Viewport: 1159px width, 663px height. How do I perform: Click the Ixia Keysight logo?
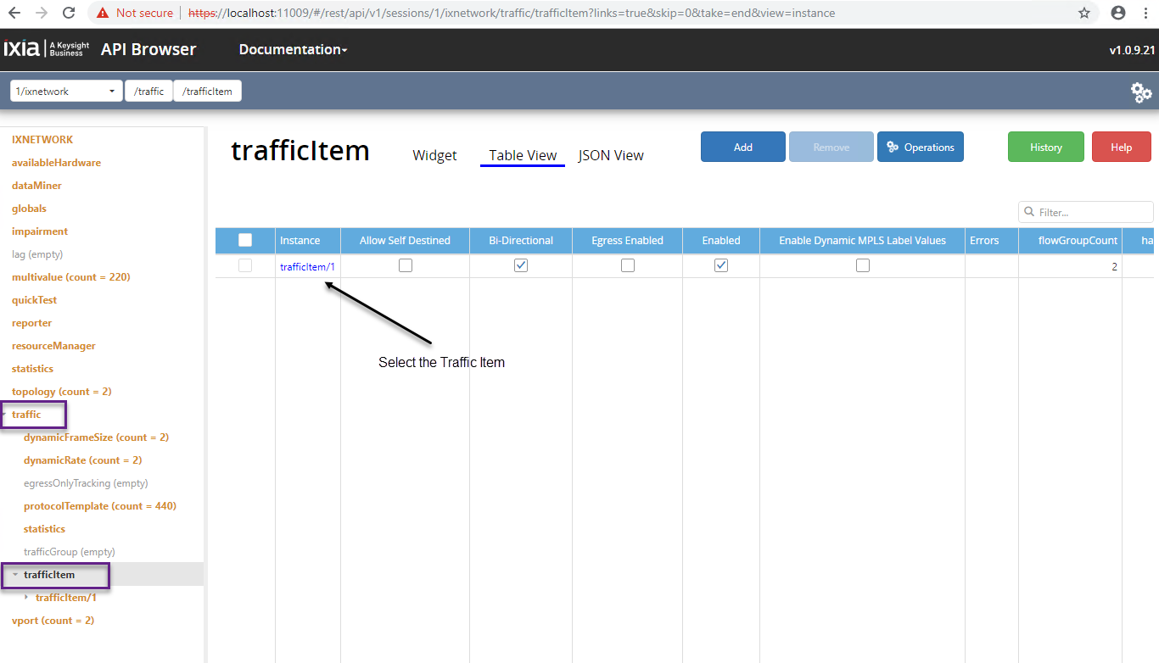[46, 49]
